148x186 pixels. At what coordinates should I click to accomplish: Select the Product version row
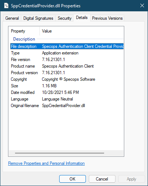click(67, 73)
